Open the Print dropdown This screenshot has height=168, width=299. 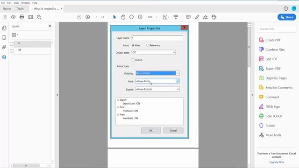pyautogui.click(x=157, y=81)
